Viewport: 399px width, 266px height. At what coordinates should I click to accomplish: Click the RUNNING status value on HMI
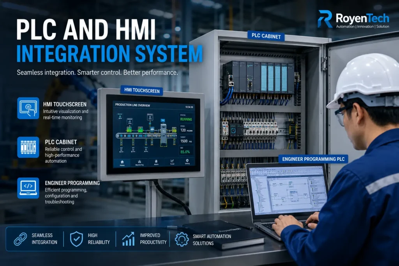click(x=186, y=119)
